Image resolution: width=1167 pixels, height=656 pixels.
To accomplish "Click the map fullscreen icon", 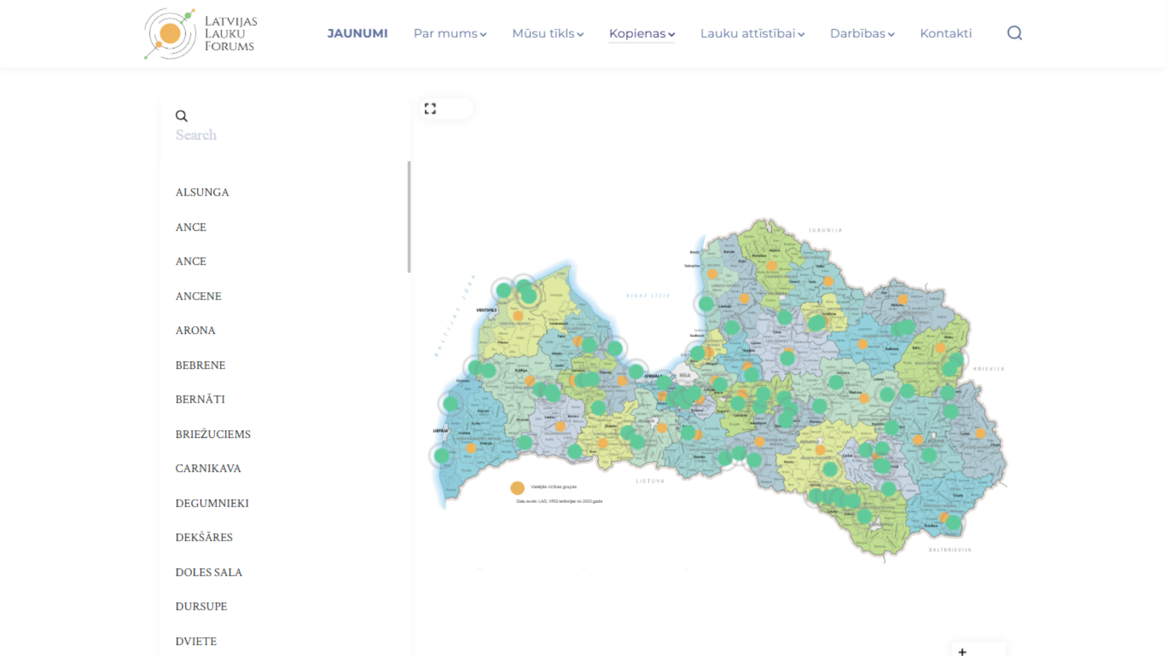I will (430, 109).
